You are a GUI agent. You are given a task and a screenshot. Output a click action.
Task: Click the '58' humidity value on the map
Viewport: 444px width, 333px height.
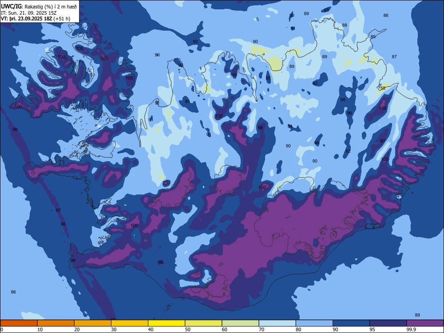[383, 88]
